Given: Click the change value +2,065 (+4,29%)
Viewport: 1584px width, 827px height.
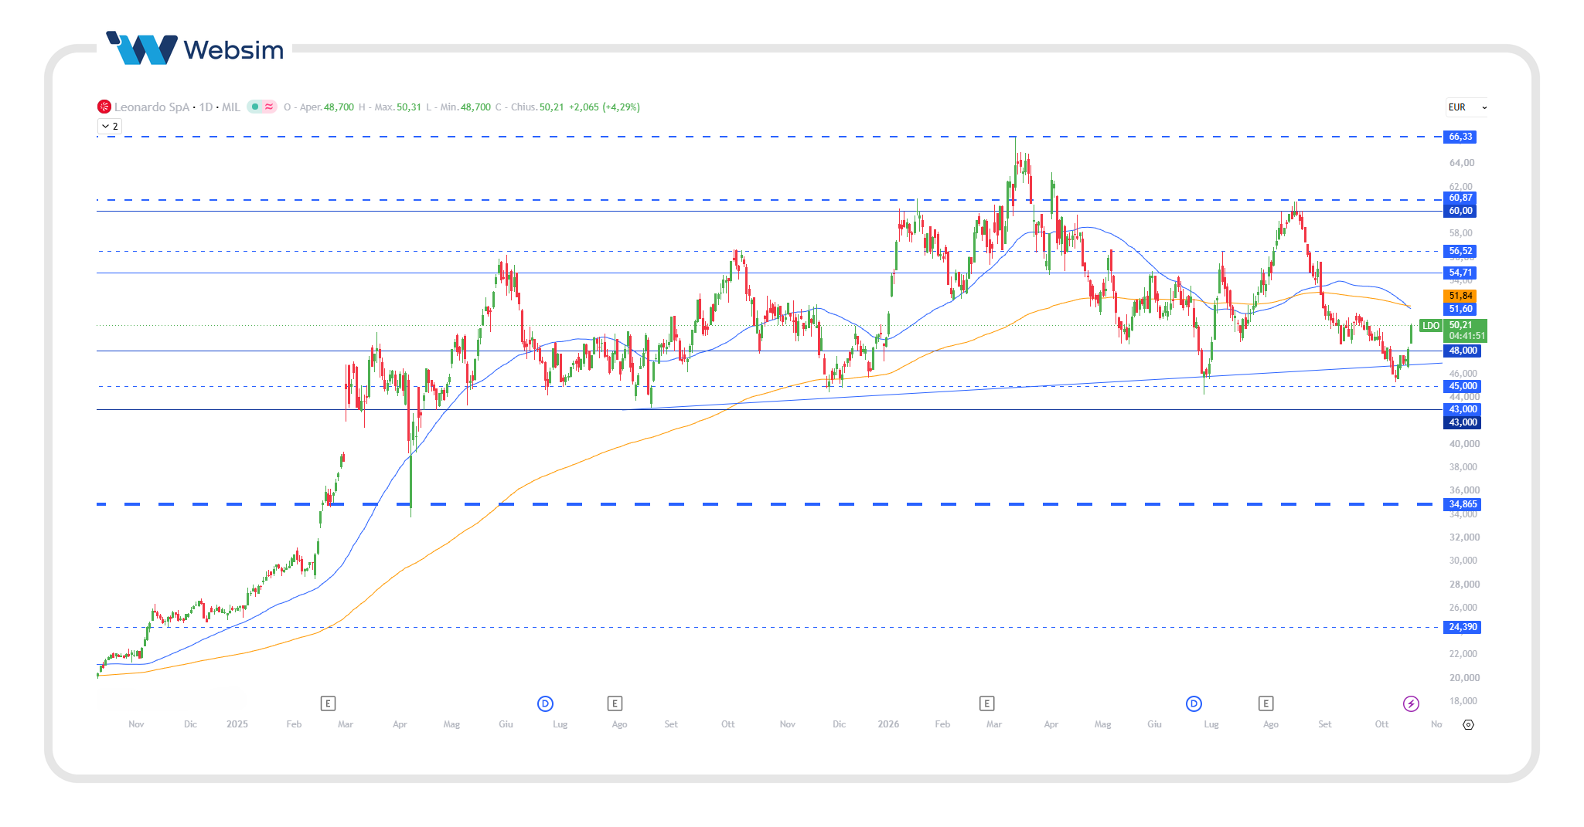Looking at the screenshot, I should click(x=605, y=107).
